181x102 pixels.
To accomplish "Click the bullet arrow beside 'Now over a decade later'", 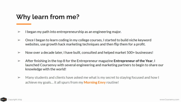I will tap(19, 53).
